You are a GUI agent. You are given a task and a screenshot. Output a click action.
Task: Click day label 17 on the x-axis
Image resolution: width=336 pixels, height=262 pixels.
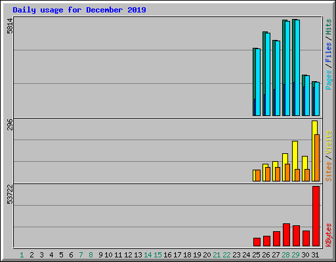[x=177, y=255]
